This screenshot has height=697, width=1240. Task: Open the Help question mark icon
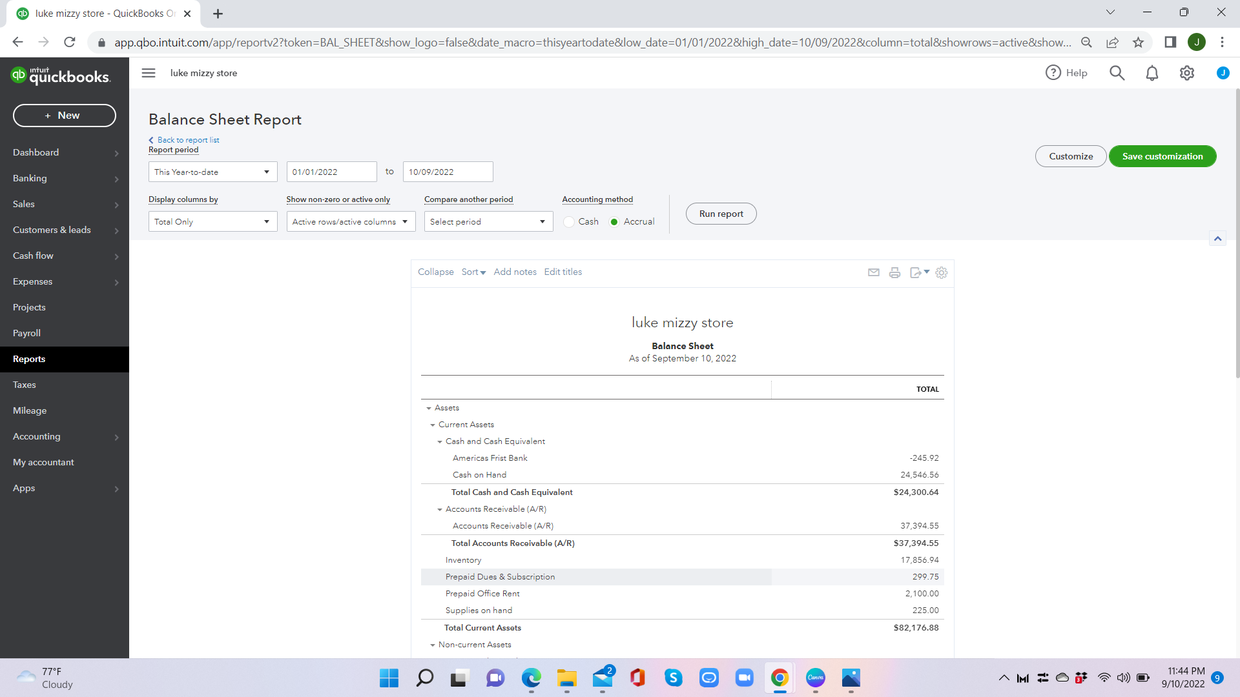point(1053,73)
